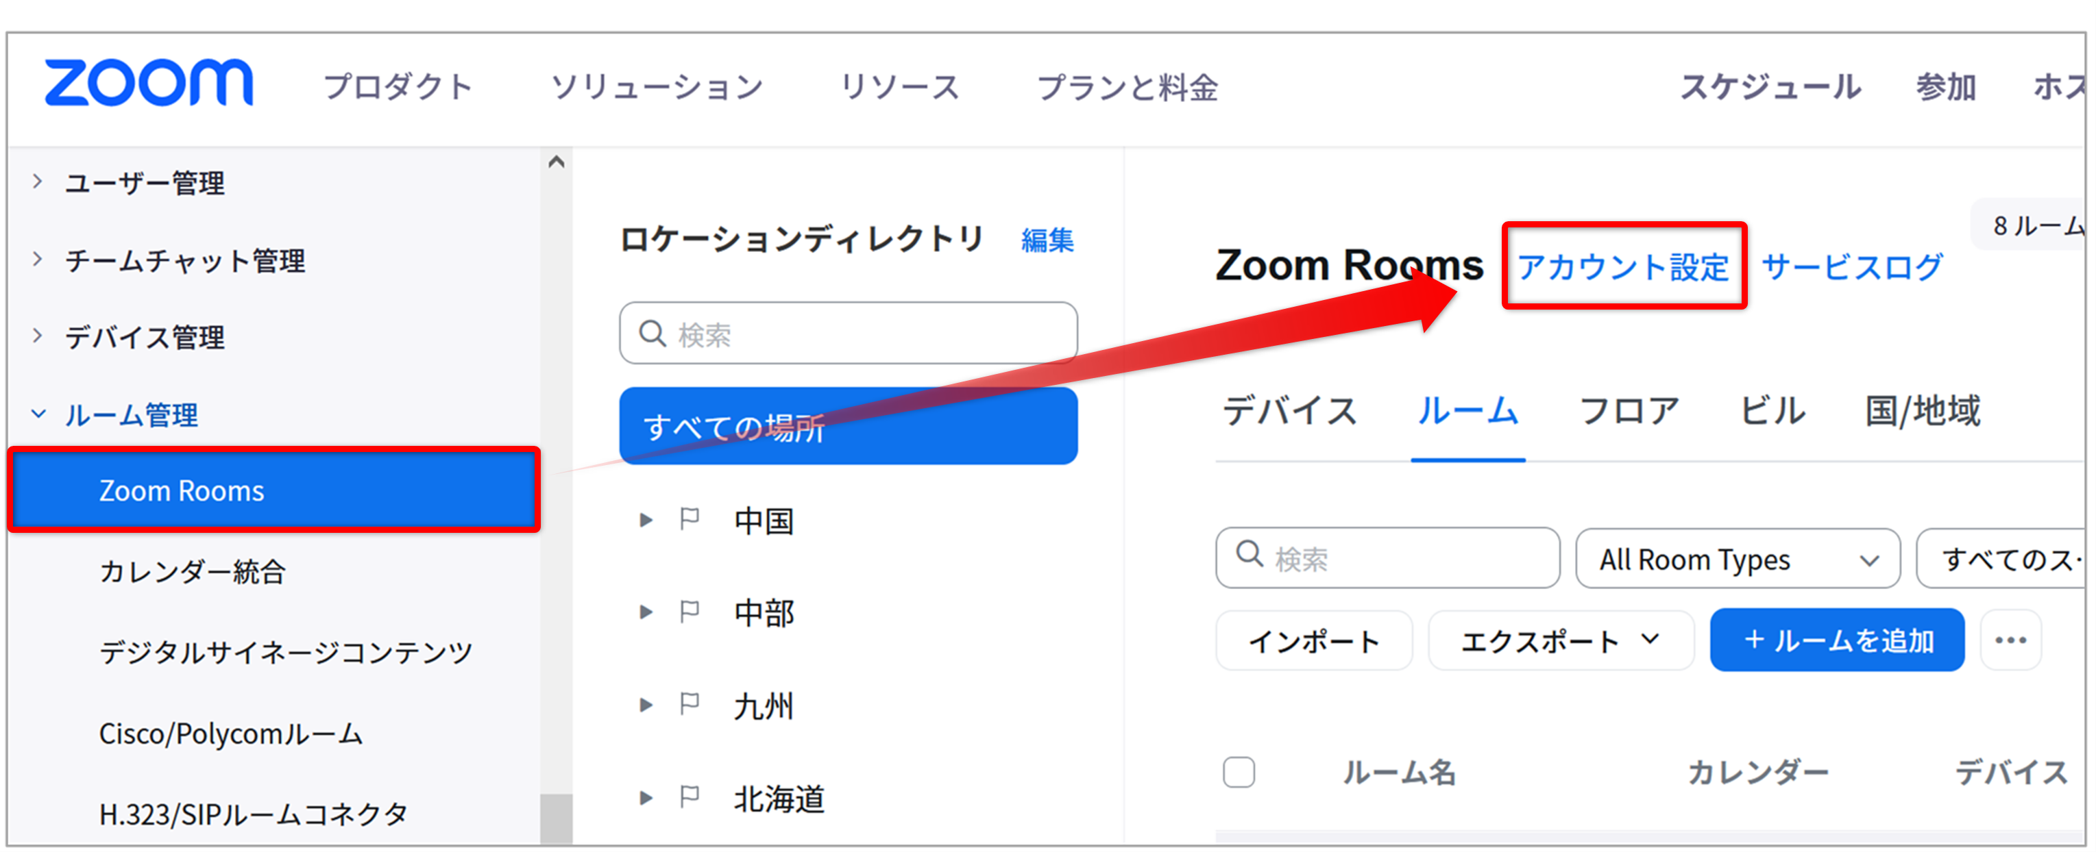Collapse the ルーム管理 sidebar section

(x=38, y=414)
